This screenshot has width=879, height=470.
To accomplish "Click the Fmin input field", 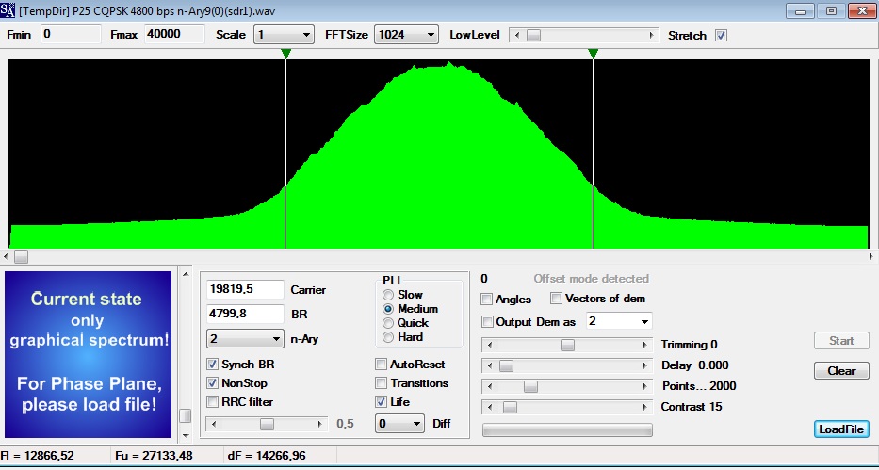I will click(x=70, y=34).
